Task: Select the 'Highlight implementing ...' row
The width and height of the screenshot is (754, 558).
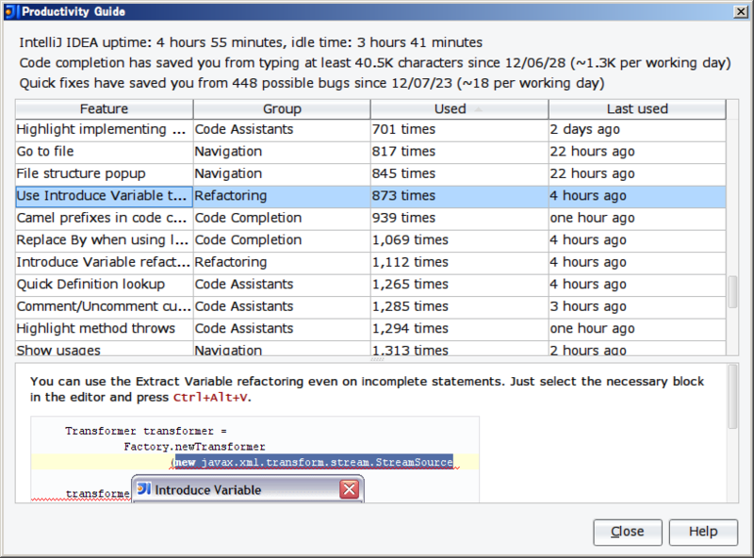Action: click(370, 129)
